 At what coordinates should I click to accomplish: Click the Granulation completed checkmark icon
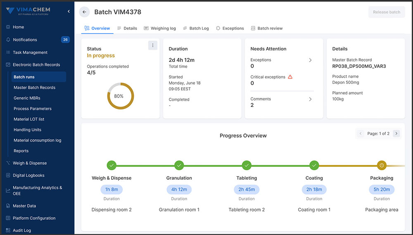pyautogui.click(x=179, y=166)
